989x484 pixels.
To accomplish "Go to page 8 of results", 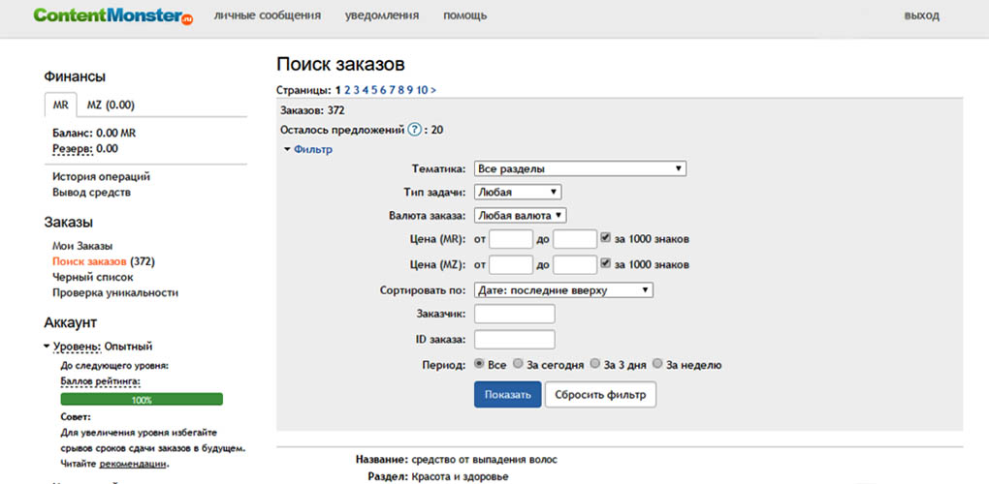I will coord(400,90).
